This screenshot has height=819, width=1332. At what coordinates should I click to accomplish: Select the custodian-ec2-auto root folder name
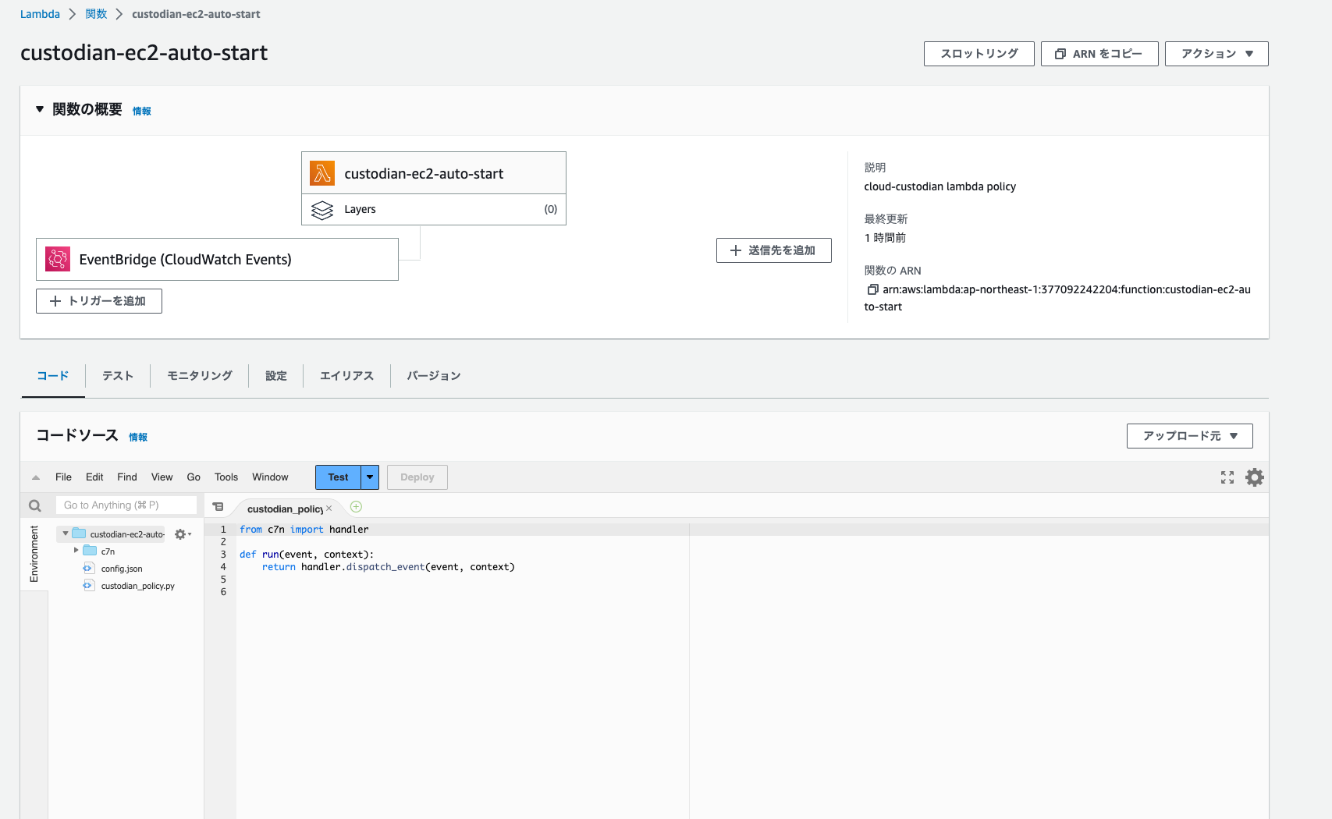tap(127, 534)
